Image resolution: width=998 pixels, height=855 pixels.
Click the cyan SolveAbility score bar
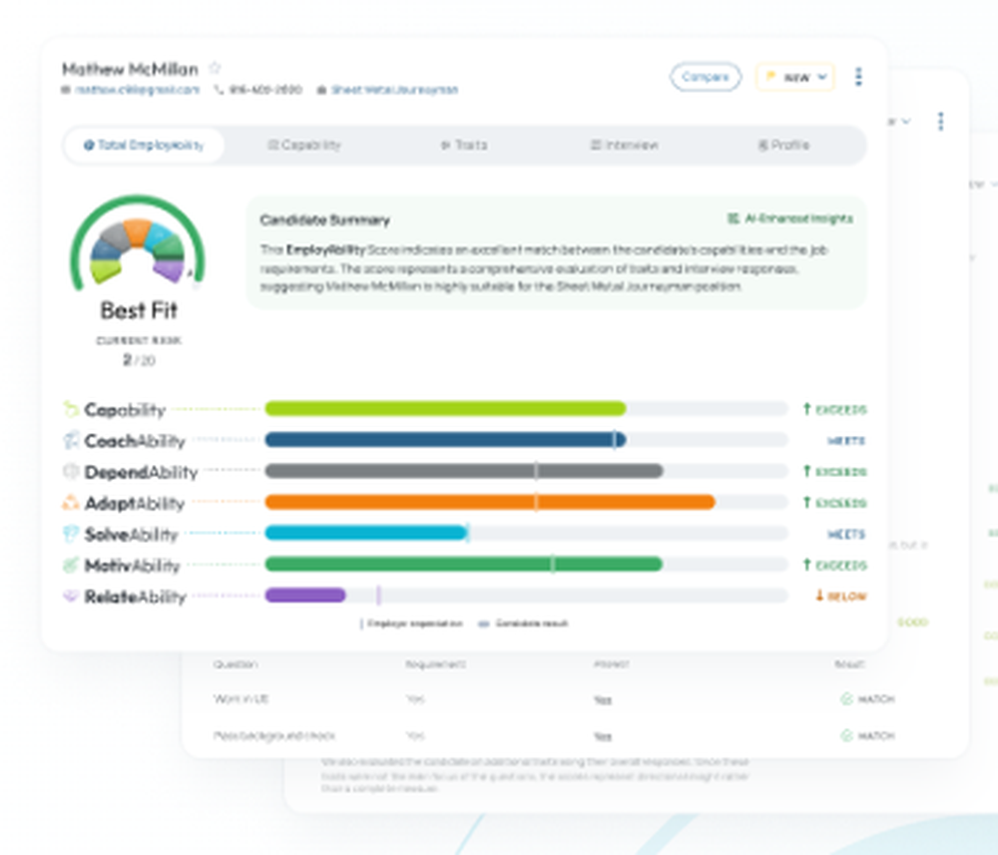pyautogui.click(x=366, y=533)
